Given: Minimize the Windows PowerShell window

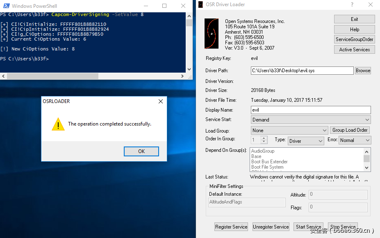Looking at the screenshot, I should point(146,6).
